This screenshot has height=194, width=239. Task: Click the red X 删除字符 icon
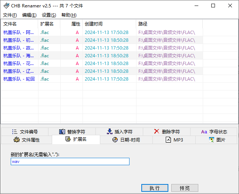156,131
